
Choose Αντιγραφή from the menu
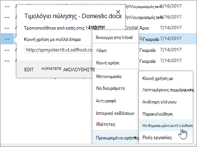coord(116,101)
